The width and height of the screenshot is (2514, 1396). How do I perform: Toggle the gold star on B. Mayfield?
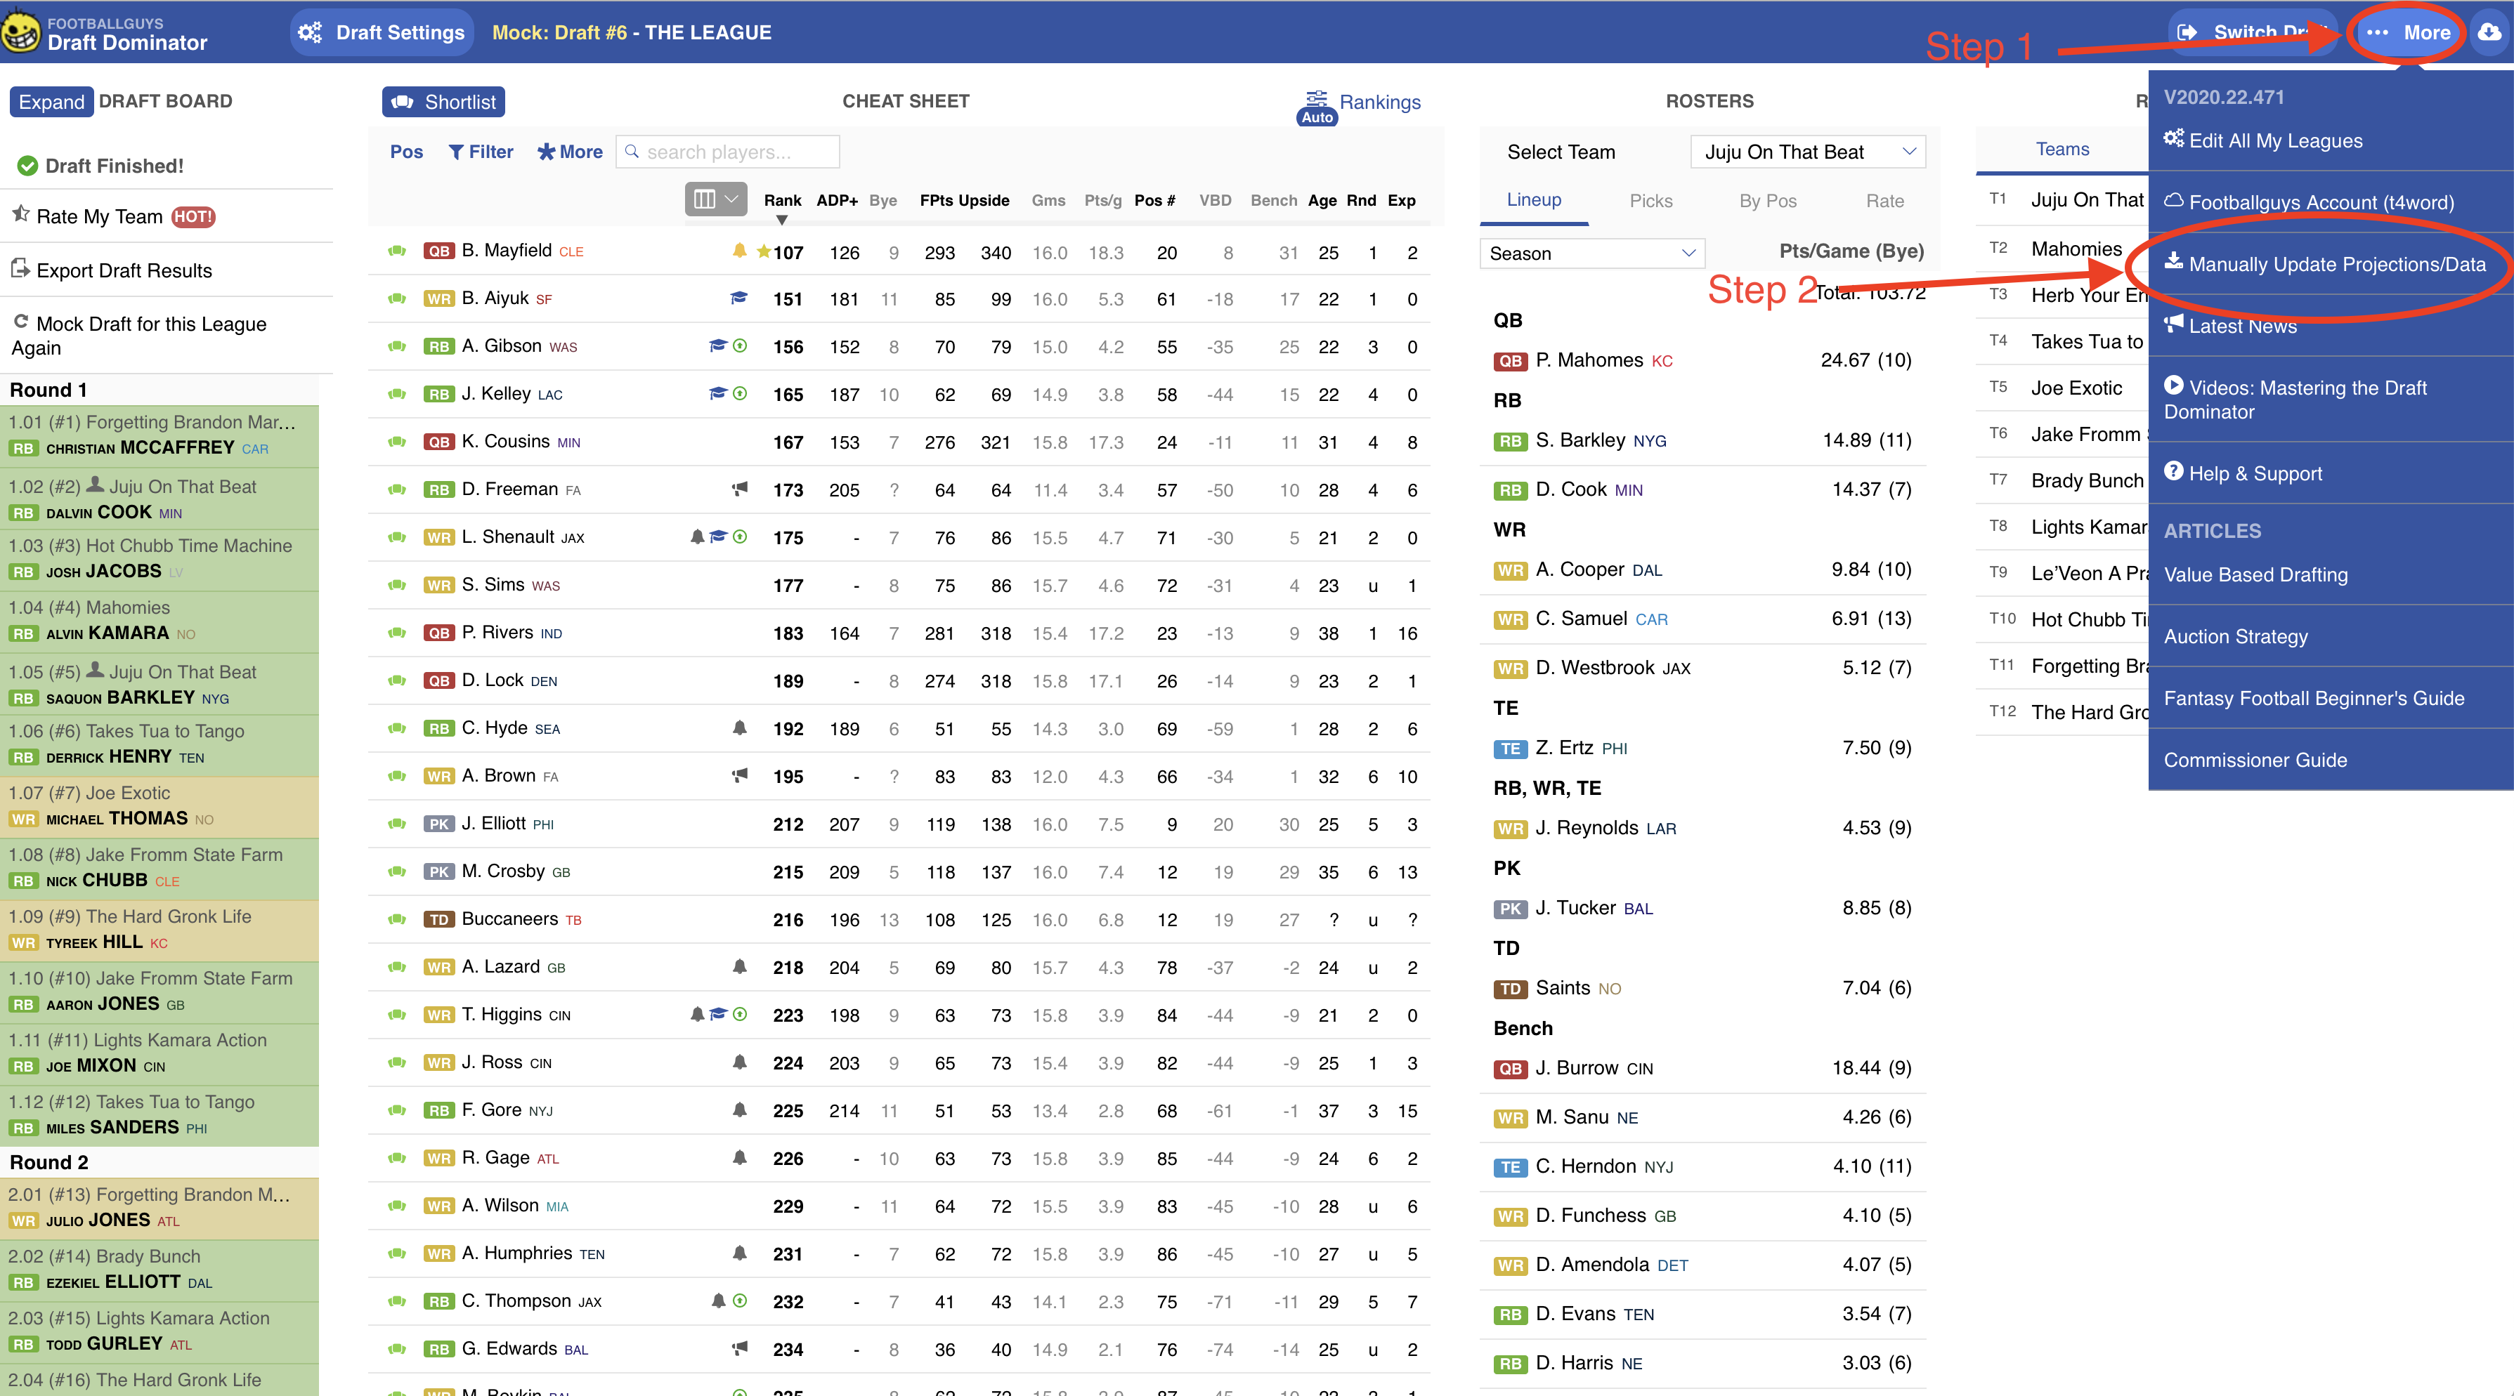(763, 251)
